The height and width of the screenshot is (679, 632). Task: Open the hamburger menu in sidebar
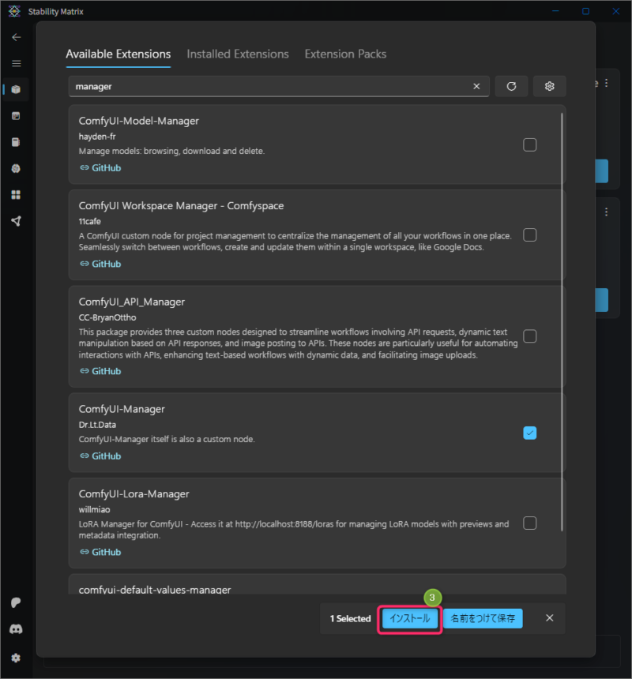click(17, 64)
